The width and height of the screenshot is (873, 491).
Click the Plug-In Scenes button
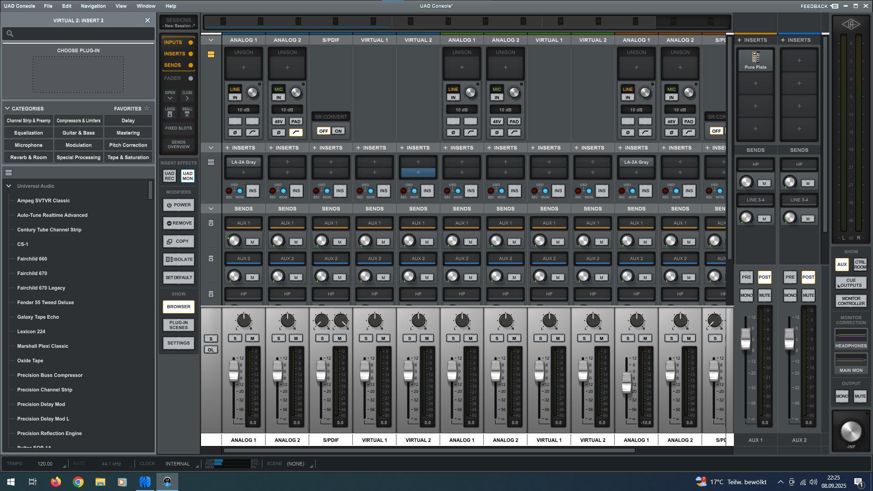[x=178, y=325]
